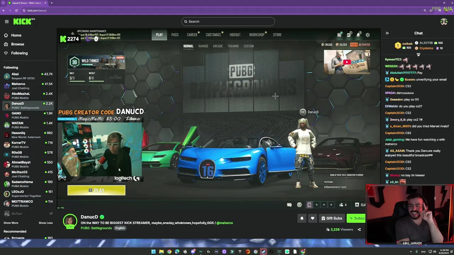The image size is (454, 255).
Task: Click DanucD channel avatar below the stream
Action: (x=70, y=221)
